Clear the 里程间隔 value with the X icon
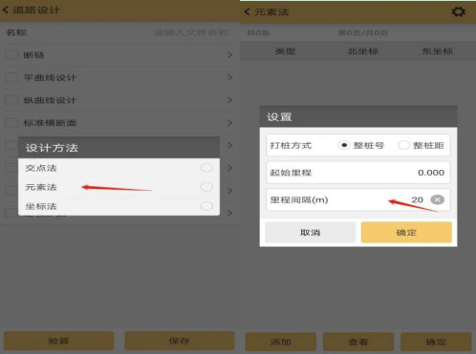This screenshot has height=354, width=476. tap(437, 199)
